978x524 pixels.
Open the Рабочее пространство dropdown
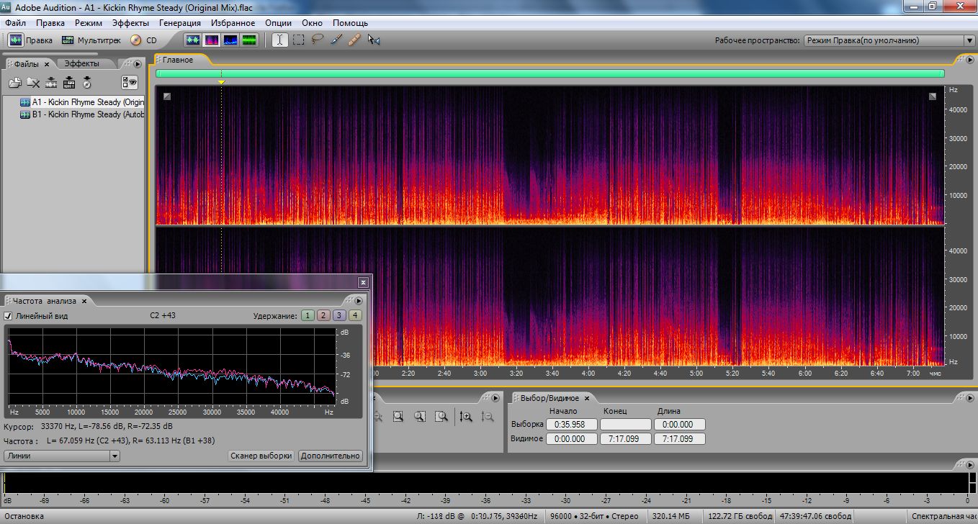889,41
